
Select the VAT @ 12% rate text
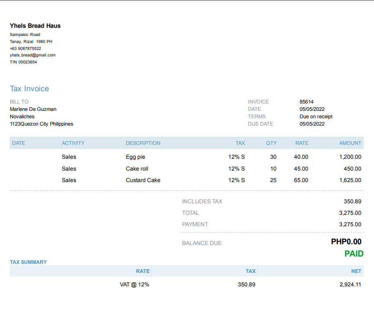135,284
